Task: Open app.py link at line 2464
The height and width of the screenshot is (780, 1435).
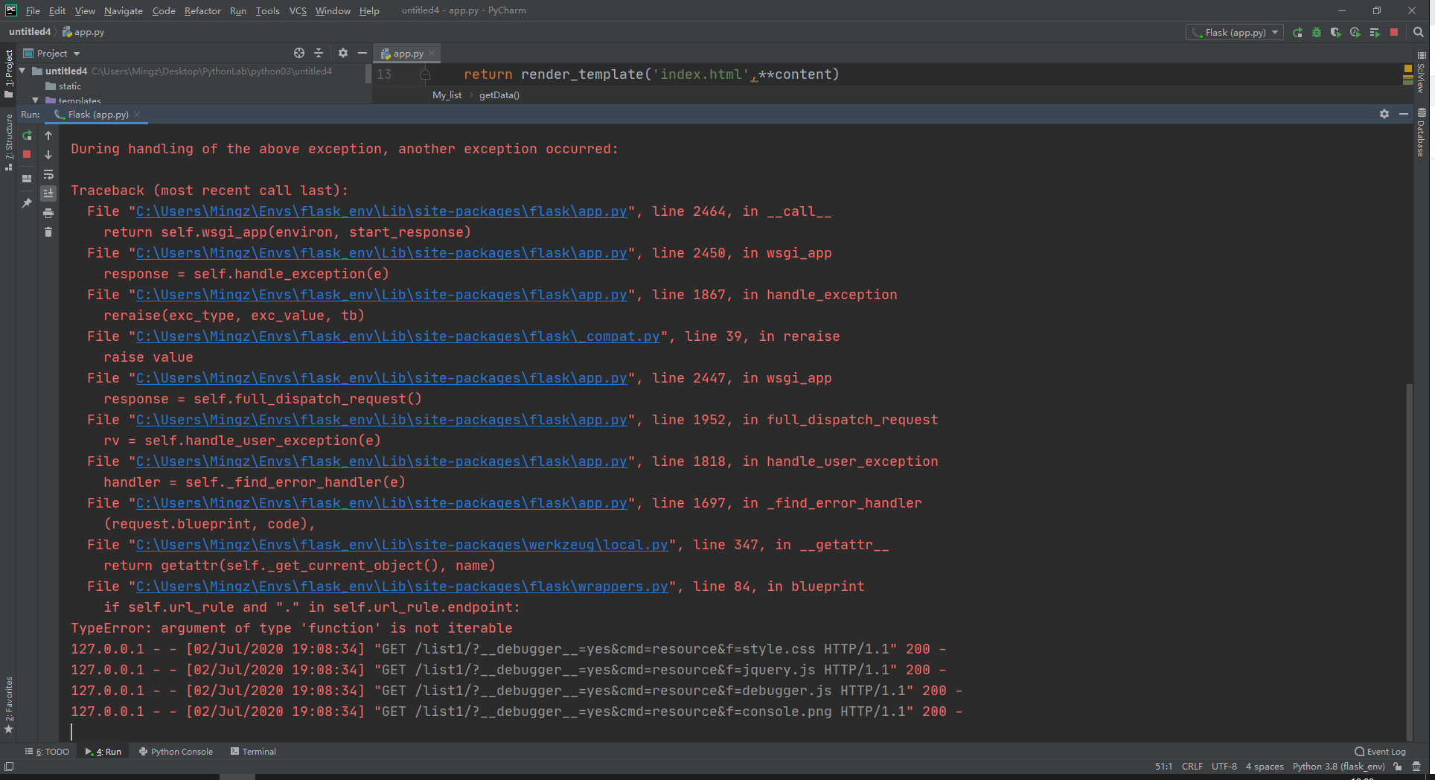Action: click(x=382, y=211)
